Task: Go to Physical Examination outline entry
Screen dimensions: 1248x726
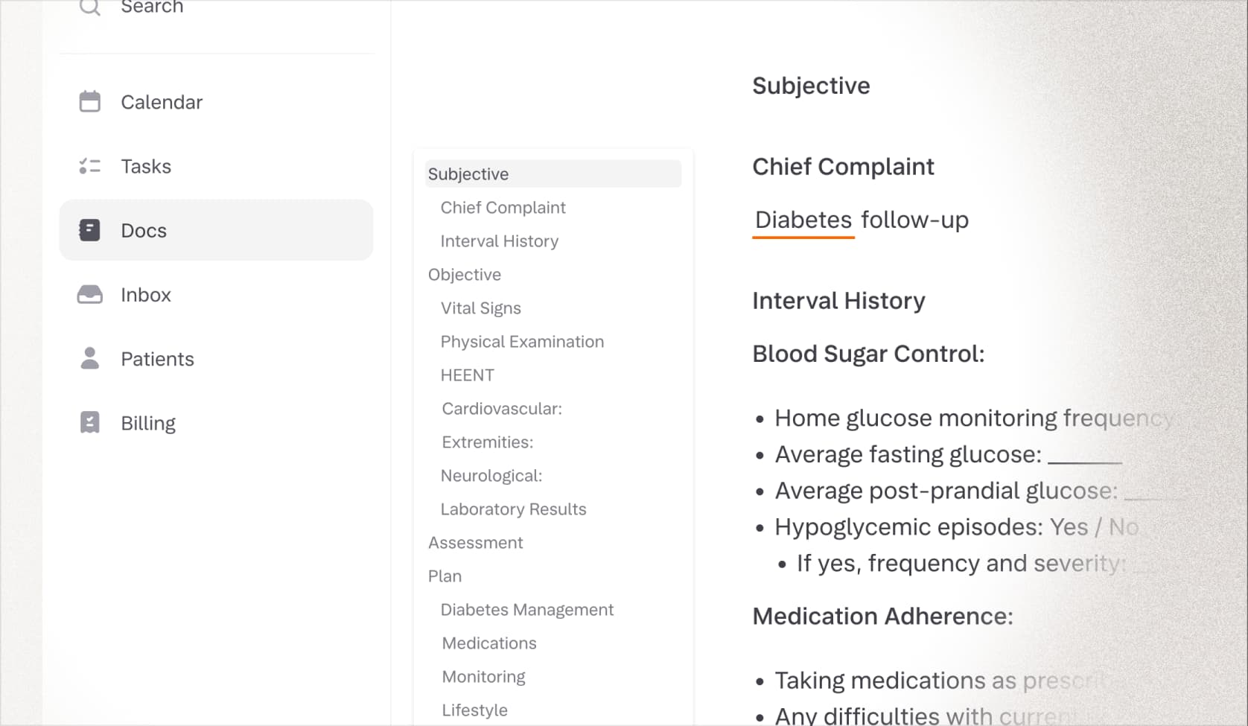Action: tap(522, 342)
